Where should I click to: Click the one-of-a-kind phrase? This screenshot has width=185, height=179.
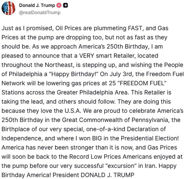coord(106,129)
